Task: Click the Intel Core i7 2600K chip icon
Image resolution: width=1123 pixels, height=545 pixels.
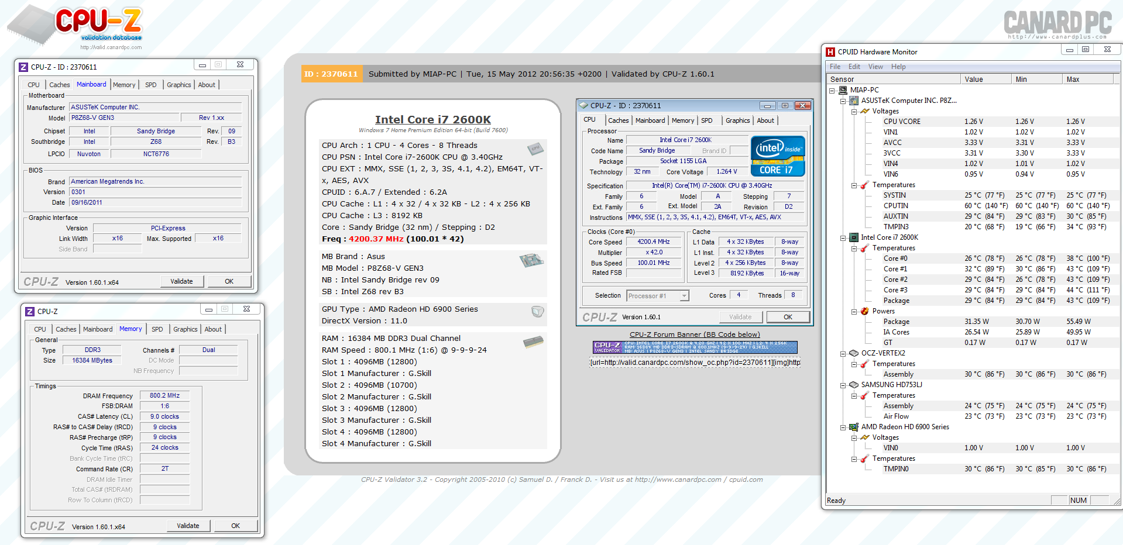Action: click(x=854, y=237)
